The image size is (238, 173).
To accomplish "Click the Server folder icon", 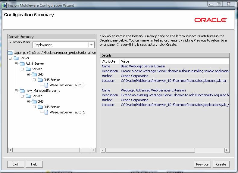I will click(16, 58).
